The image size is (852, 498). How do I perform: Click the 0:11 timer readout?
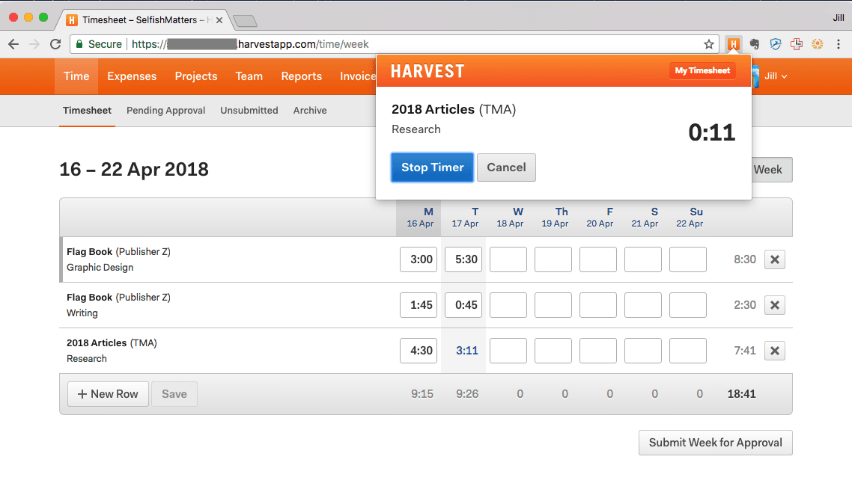[x=711, y=132]
